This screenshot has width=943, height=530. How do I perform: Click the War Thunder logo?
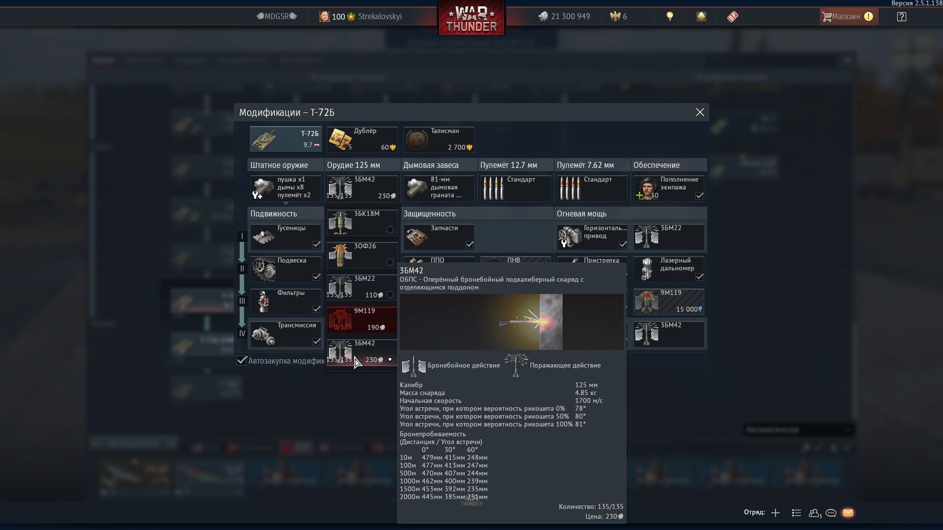(471, 18)
